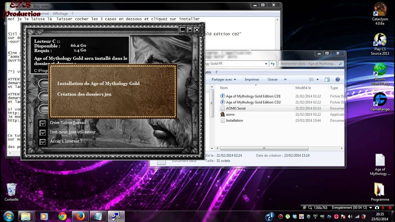Click Imprimer in Explorer toolbar
This screenshot has width=395, height=222.
tap(252, 80)
